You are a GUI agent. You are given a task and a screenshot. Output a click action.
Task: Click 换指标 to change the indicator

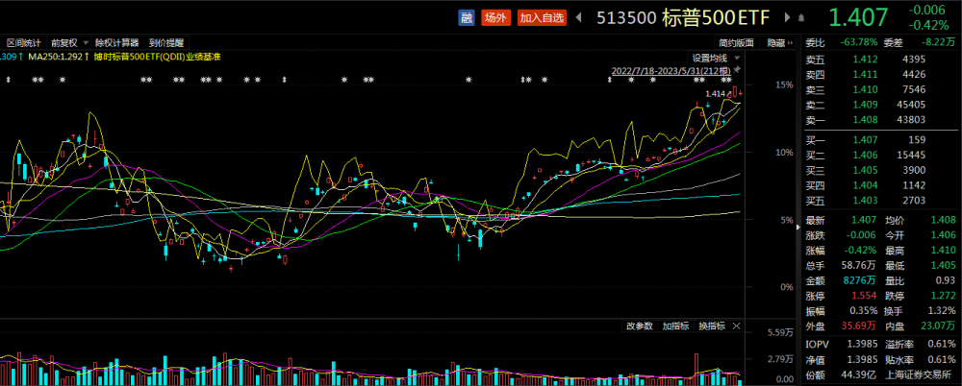click(x=711, y=326)
